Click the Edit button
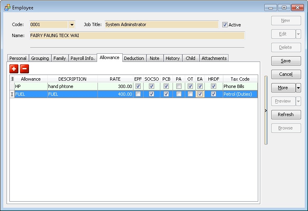 (283, 34)
